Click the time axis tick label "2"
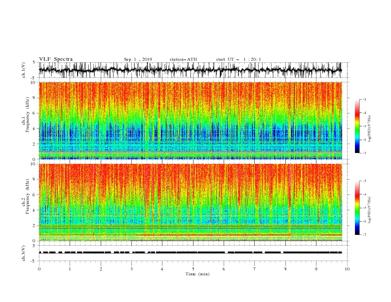 pos(101,269)
